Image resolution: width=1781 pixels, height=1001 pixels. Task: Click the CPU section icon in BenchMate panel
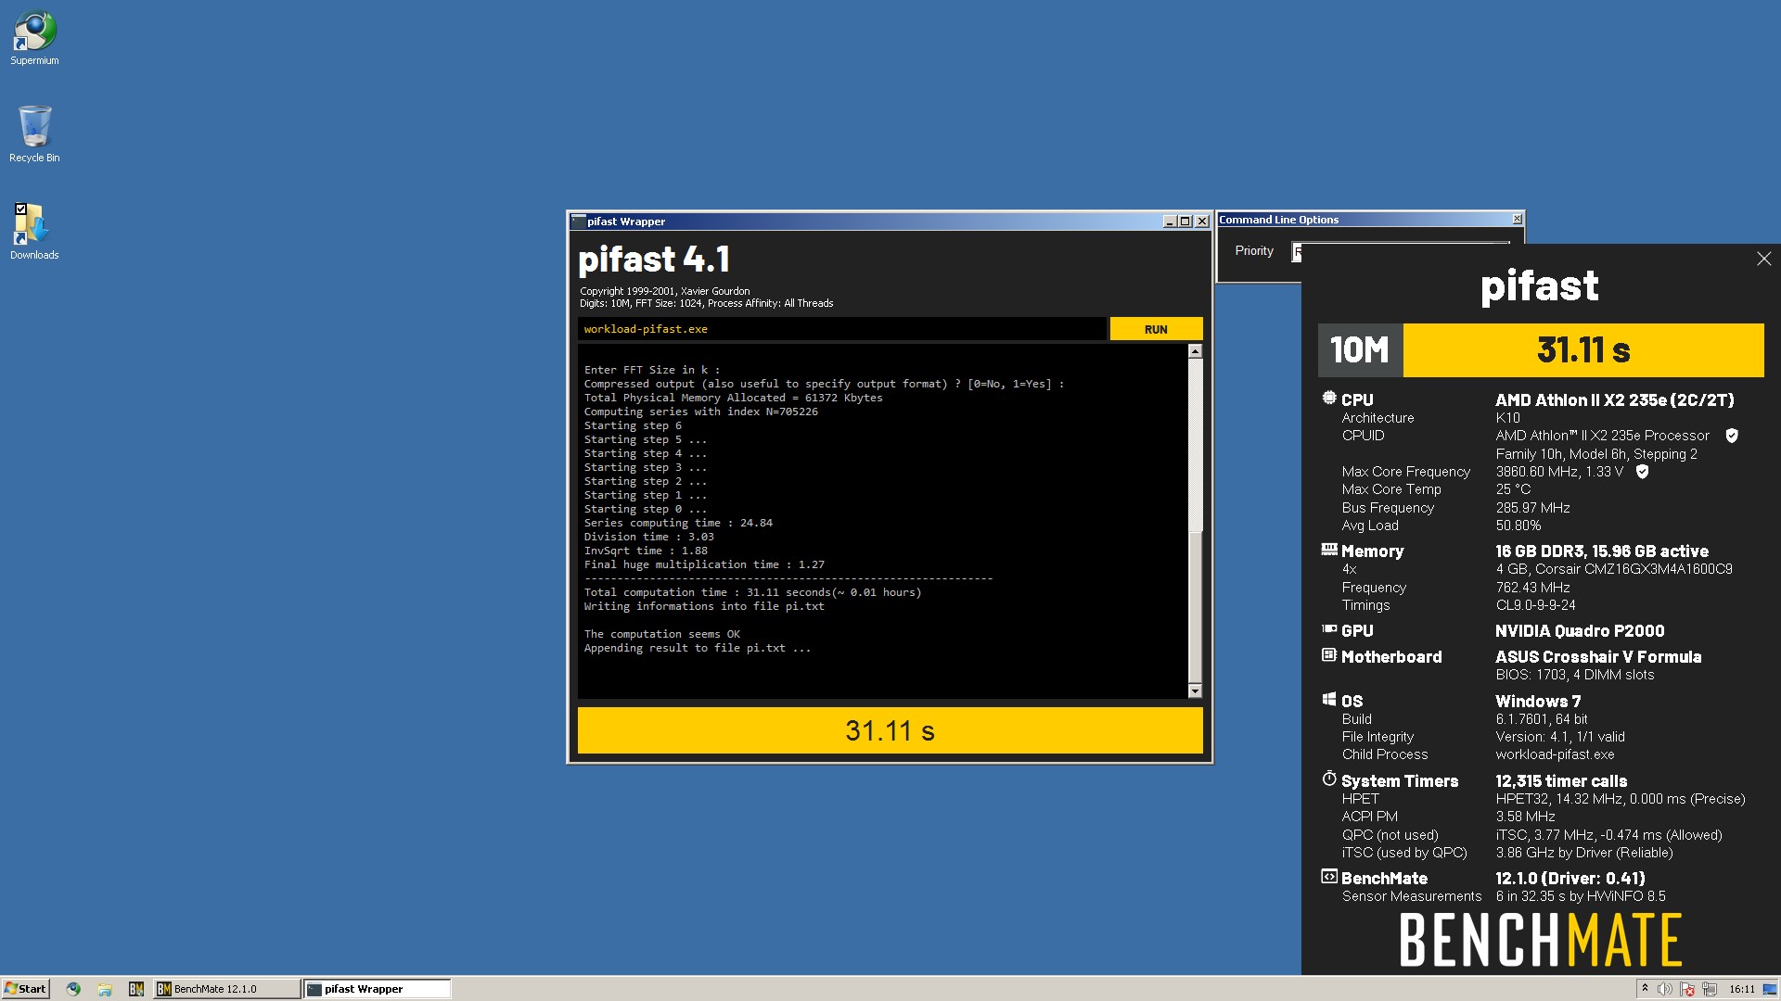(1329, 399)
